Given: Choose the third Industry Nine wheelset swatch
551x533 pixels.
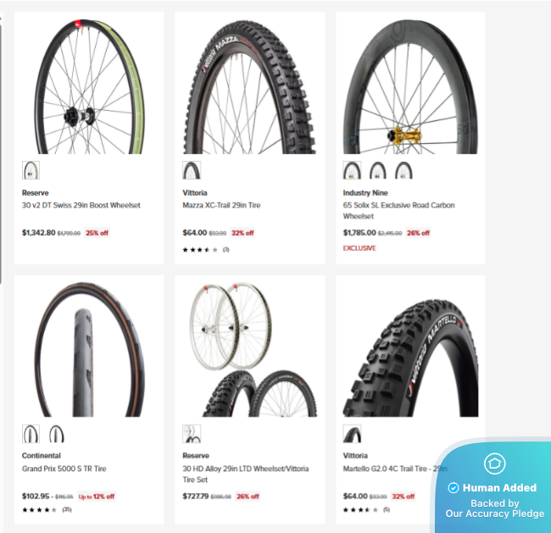Looking at the screenshot, I should 404,170.
